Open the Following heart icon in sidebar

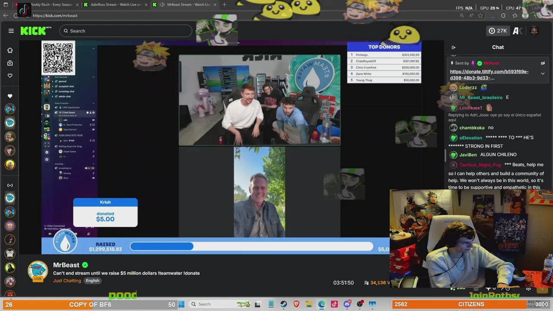point(10,76)
